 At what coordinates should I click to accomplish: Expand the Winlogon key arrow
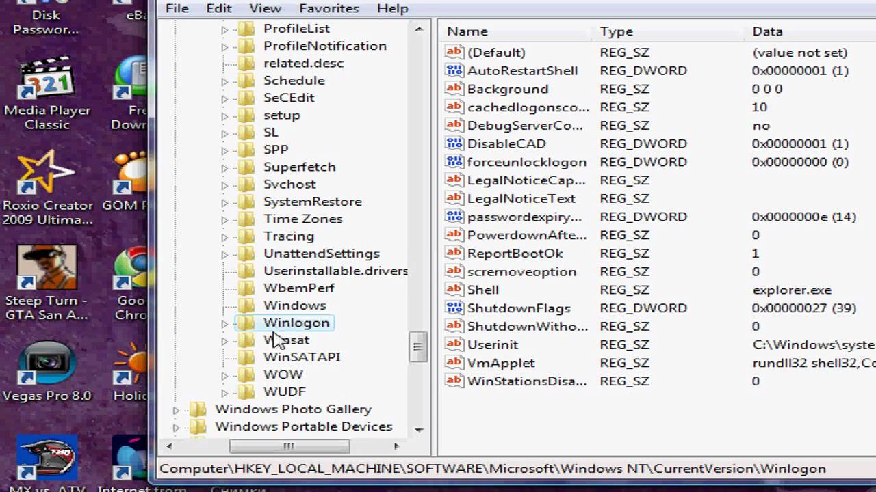click(x=224, y=323)
